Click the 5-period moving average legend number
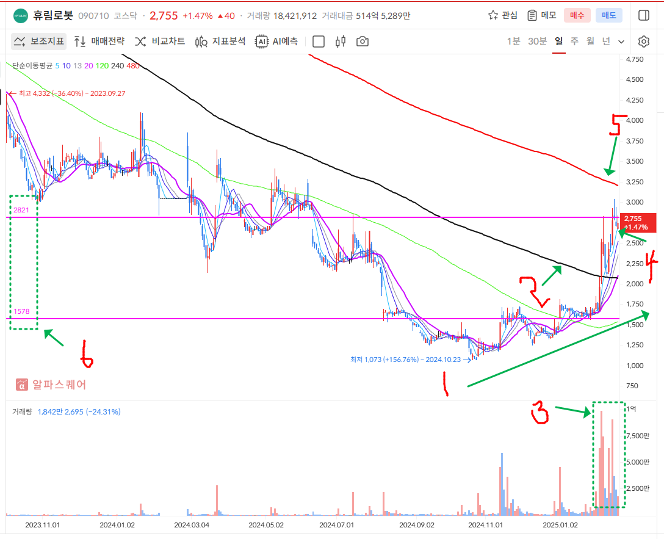The height and width of the screenshot is (539, 664). [x=57, y=66]
